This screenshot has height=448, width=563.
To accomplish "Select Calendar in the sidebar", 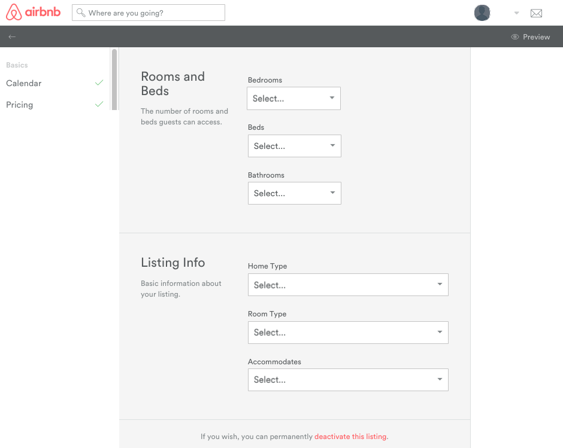I will 23,83.
